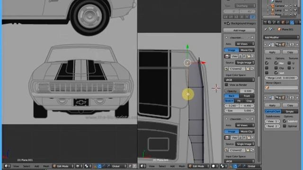The width and height of the screenshot is (303, 170).
Task: Click the background image Size 5.000 field
Action: (x=239, y=110)
